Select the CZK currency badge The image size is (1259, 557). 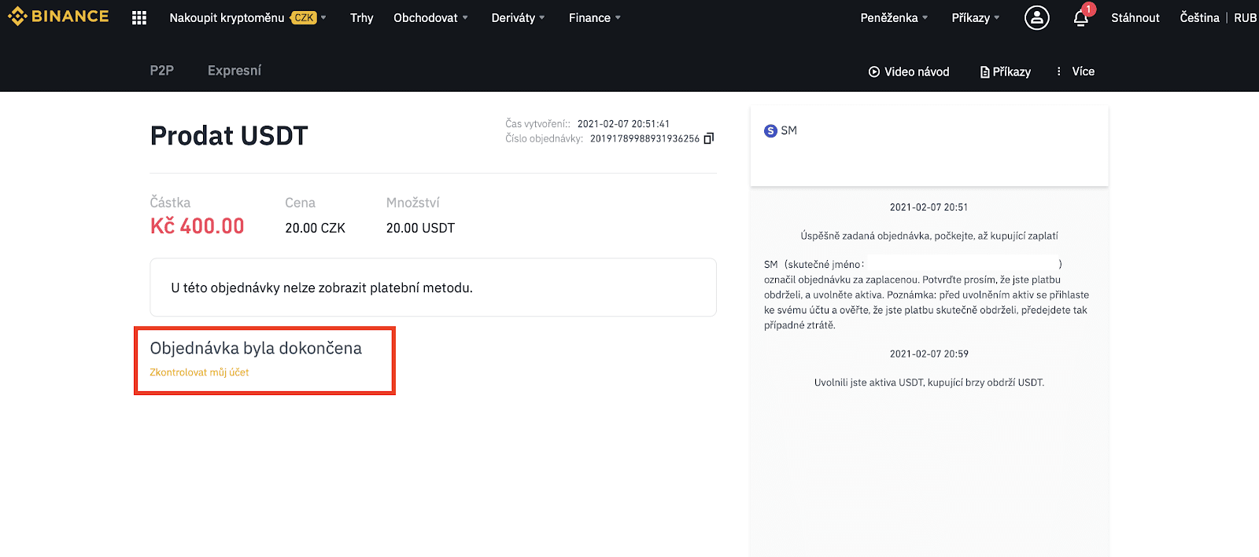[304, 18]
